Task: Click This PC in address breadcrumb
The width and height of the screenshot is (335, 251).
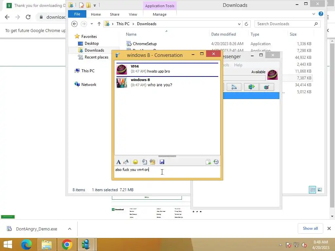Action: coord(123,24)
